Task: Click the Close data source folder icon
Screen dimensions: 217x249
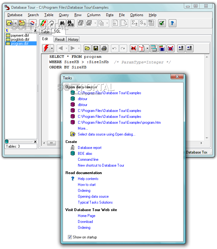Action: tap(22, 23)
